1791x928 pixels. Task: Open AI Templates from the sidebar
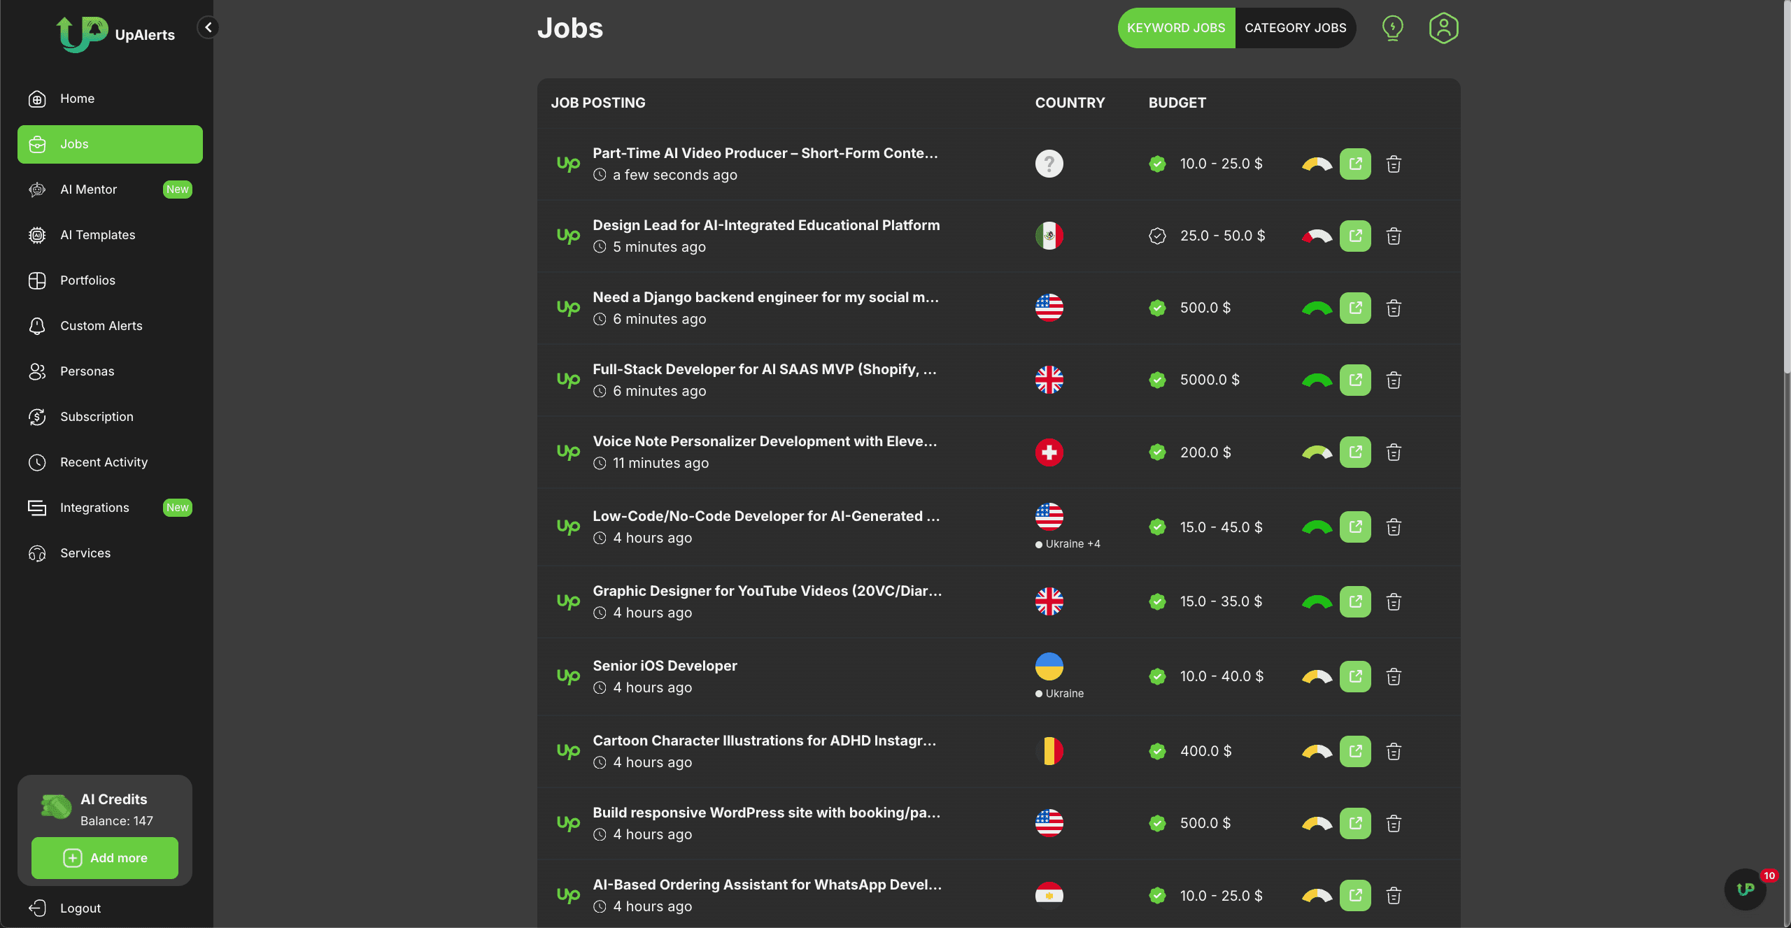(x=98, y=235)
